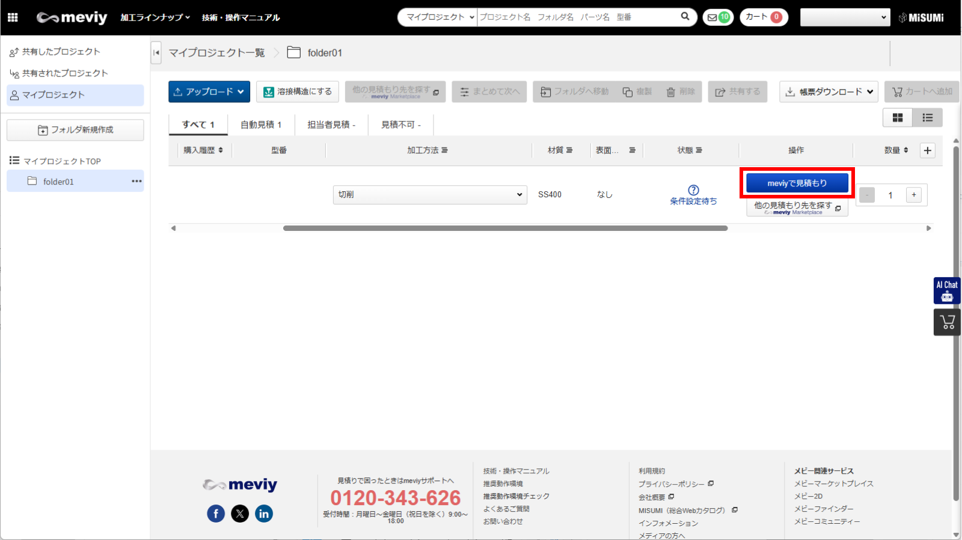Viewport: 962px width, 540px height.
Task: Click the horizontal table scrollbar
Action: [505, 229]
